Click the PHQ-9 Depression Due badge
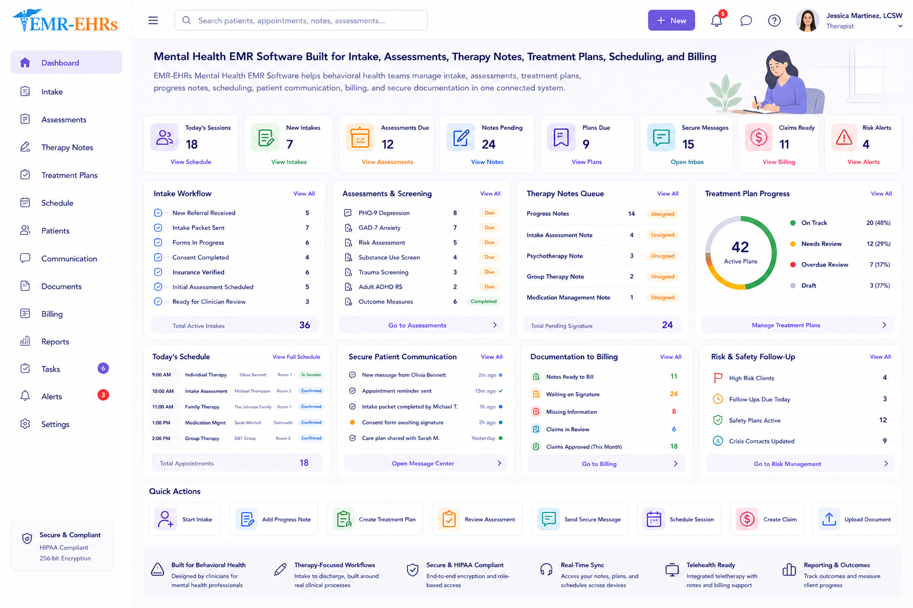 point(489,213)
